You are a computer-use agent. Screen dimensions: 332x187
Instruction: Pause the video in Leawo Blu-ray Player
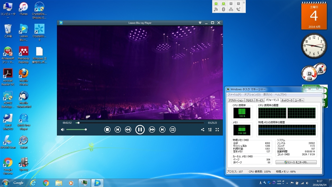[140, 130]
